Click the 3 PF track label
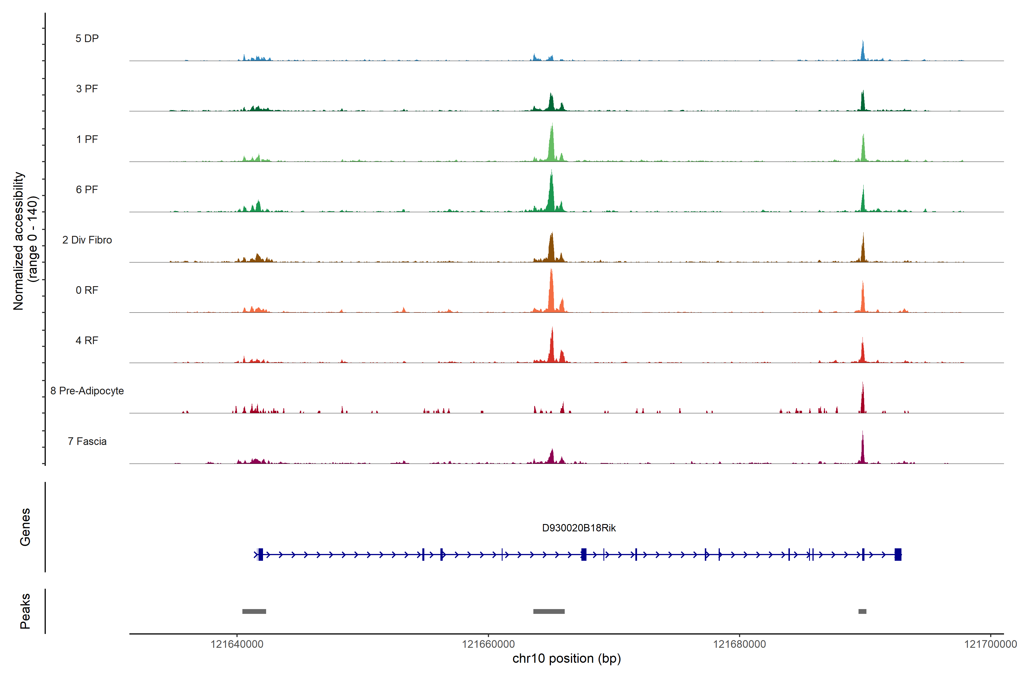The image size is (1017, 678). pos(87,89)
